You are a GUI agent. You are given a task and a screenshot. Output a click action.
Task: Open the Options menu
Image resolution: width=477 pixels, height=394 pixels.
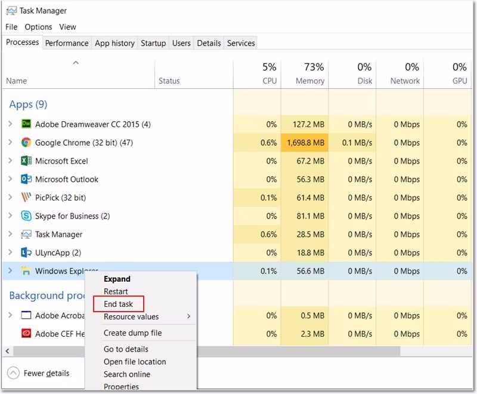pyautogui.click(x=38, y=27)
